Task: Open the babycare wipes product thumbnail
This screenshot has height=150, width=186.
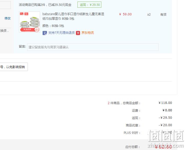Action: point(30,22)
